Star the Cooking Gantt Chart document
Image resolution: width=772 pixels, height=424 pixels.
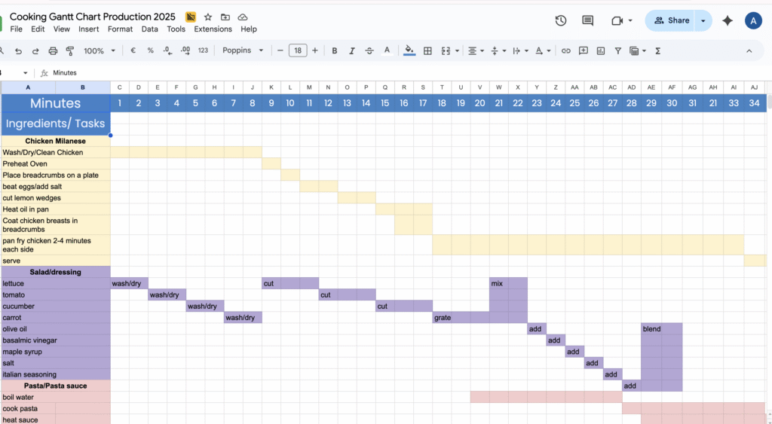click(x=208, y=17)
